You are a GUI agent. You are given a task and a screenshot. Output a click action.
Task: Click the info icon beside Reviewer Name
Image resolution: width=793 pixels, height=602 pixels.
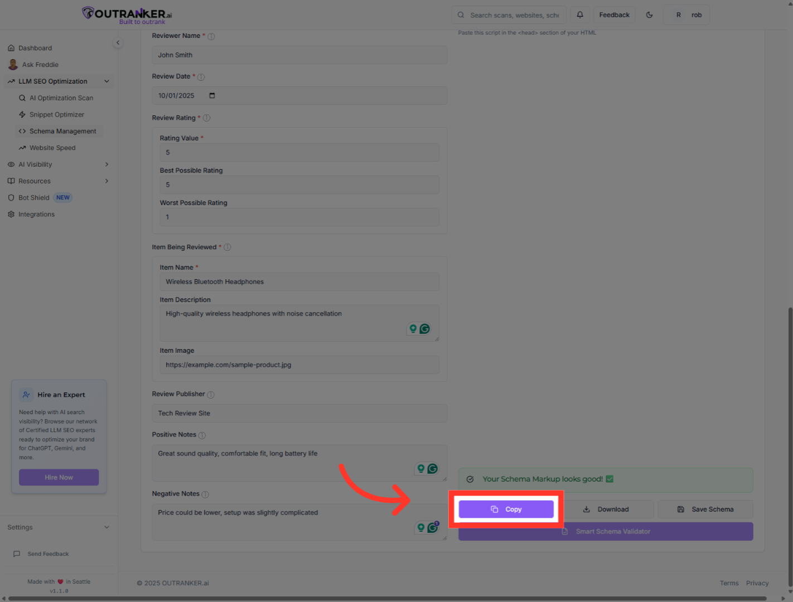211,36
